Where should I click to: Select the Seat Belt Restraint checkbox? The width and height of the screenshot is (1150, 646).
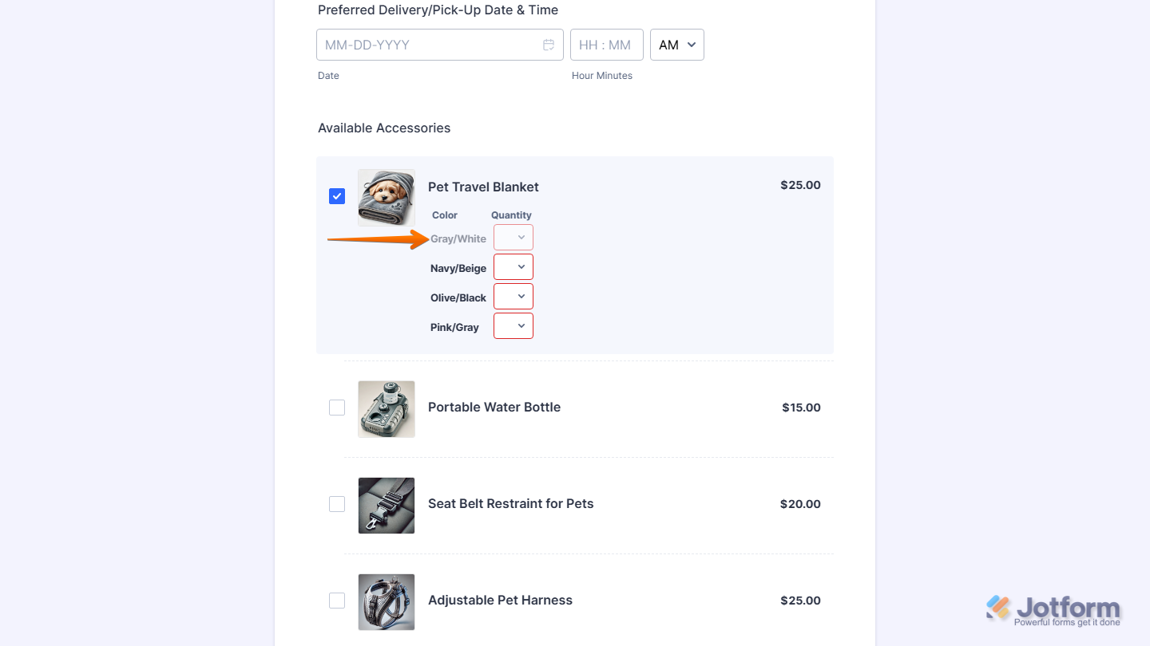click(337, 504)
